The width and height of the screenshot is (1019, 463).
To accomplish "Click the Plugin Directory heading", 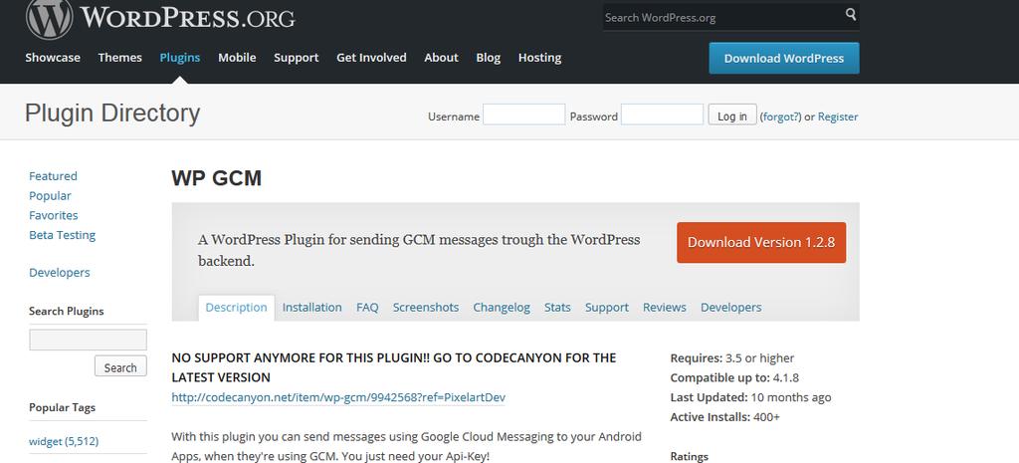I will click(112, 114).
